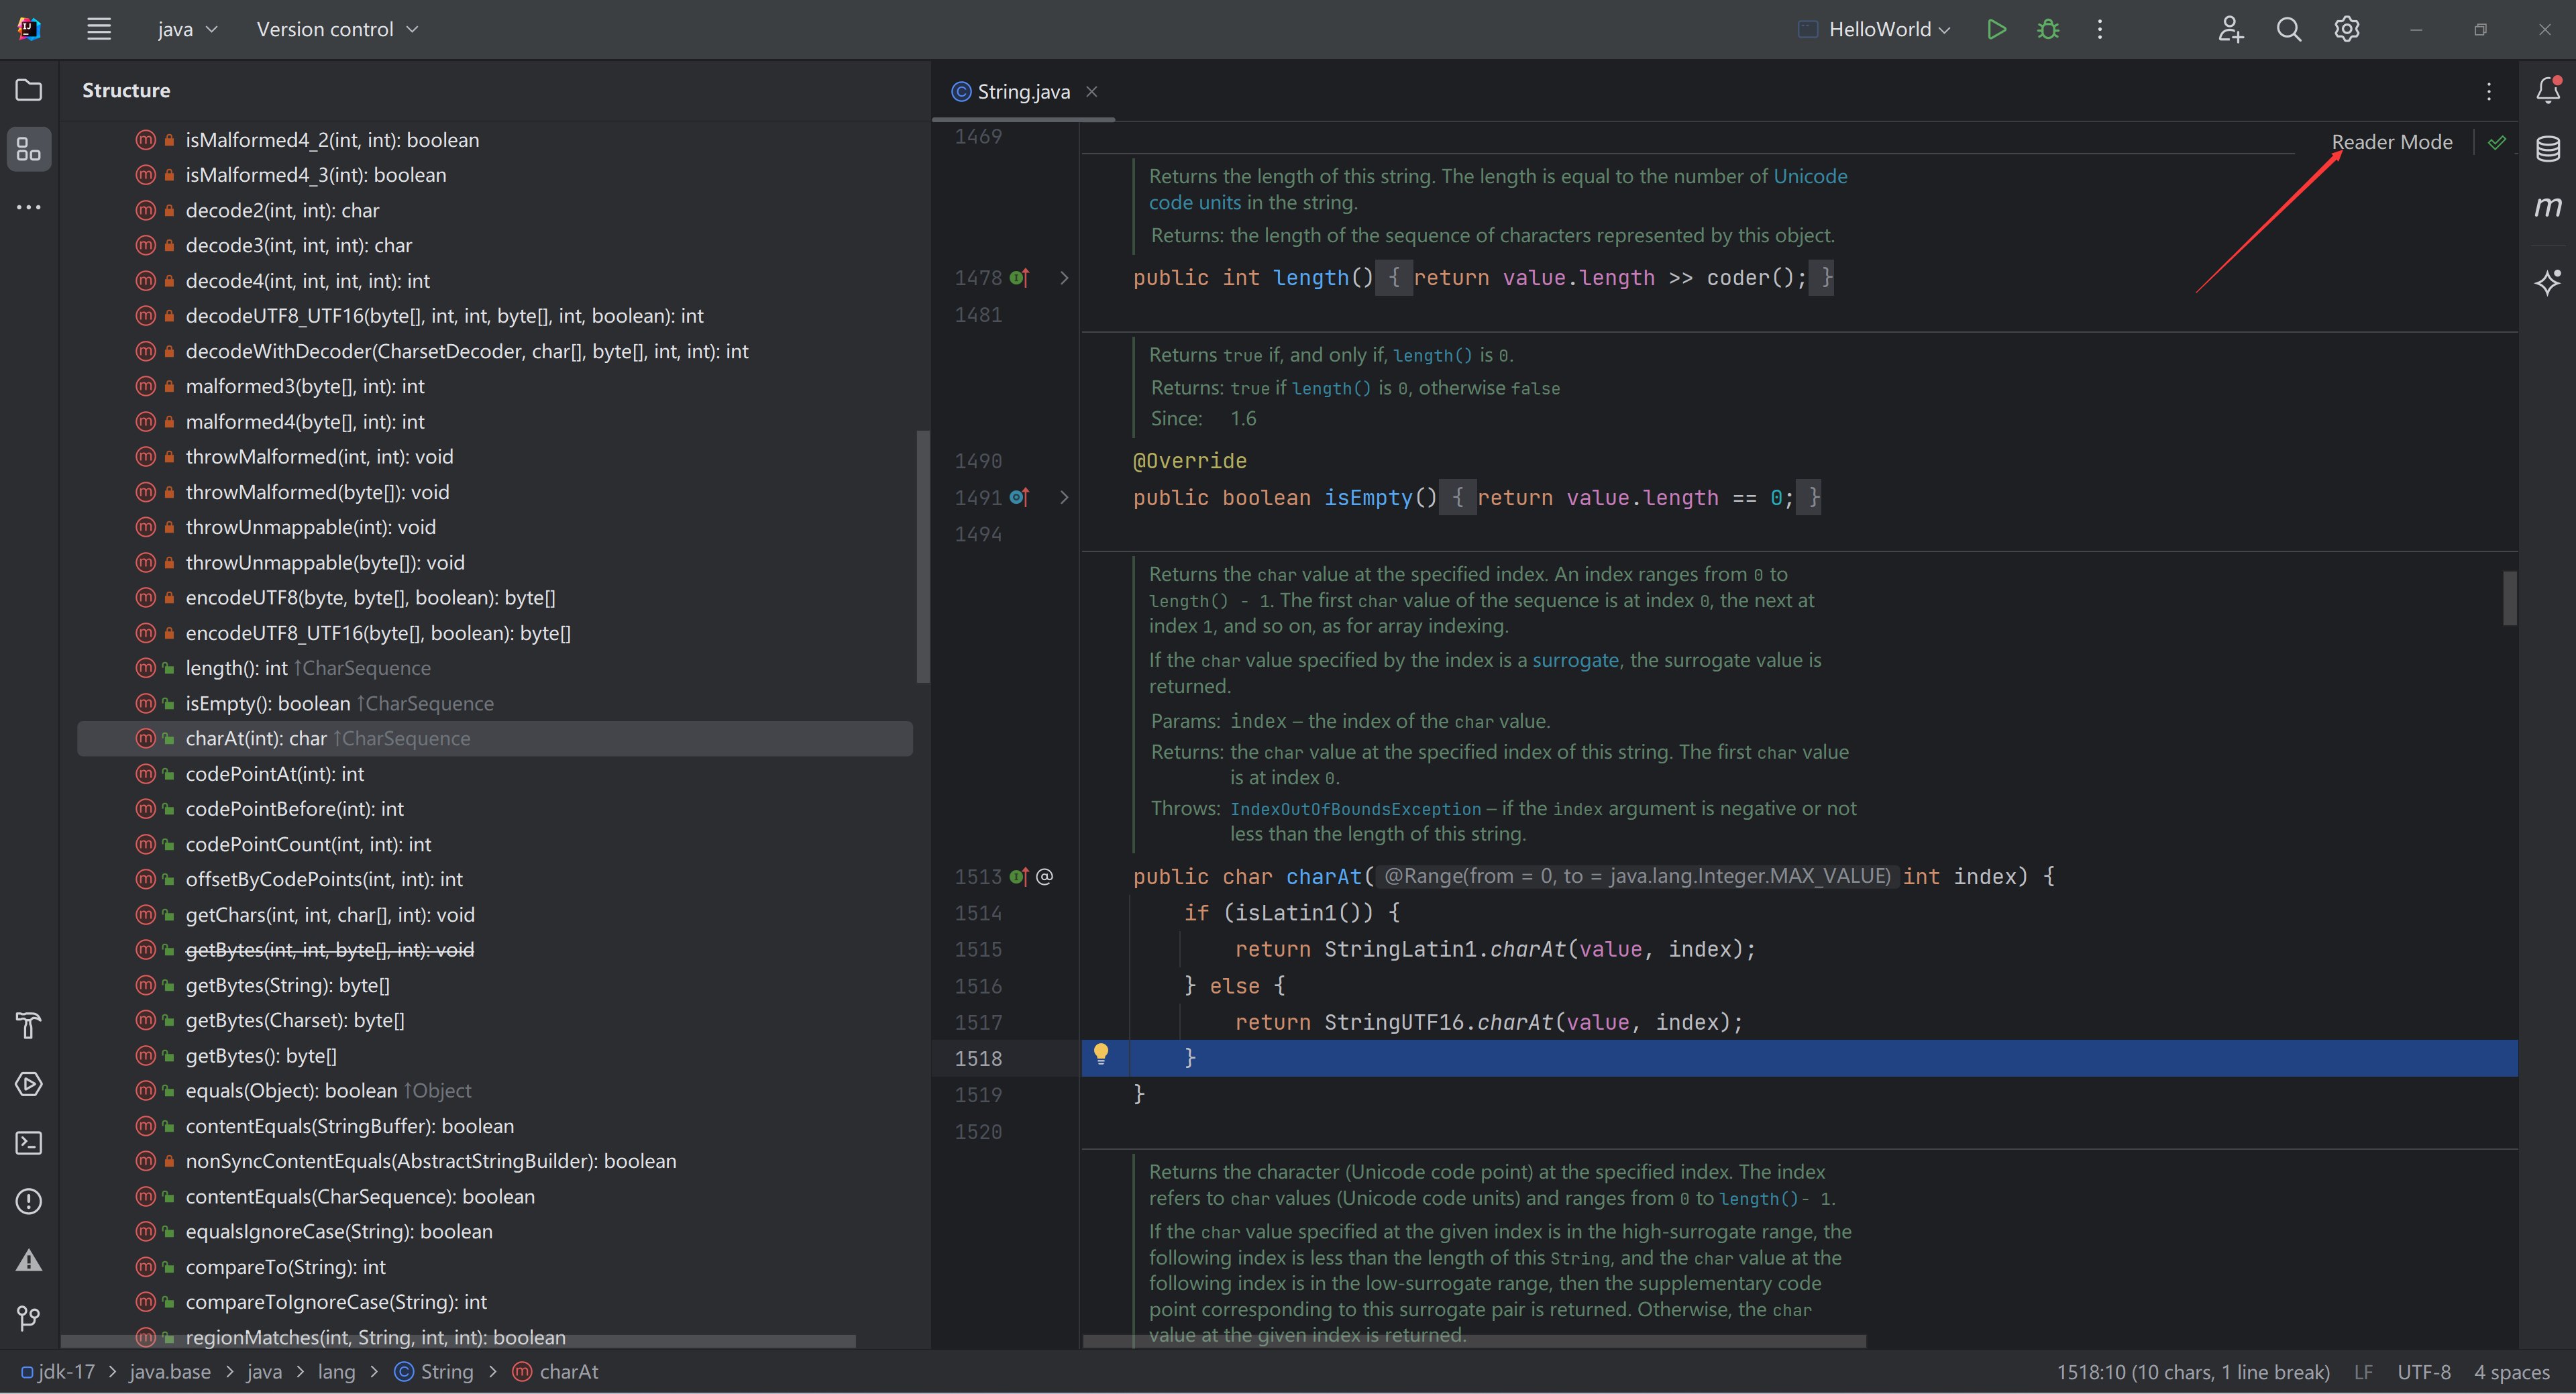Click jdk-17 in the breadcrumb bar

58,1372
